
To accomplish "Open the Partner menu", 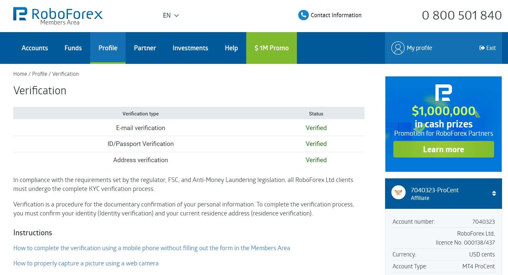I will coord(145,48).
